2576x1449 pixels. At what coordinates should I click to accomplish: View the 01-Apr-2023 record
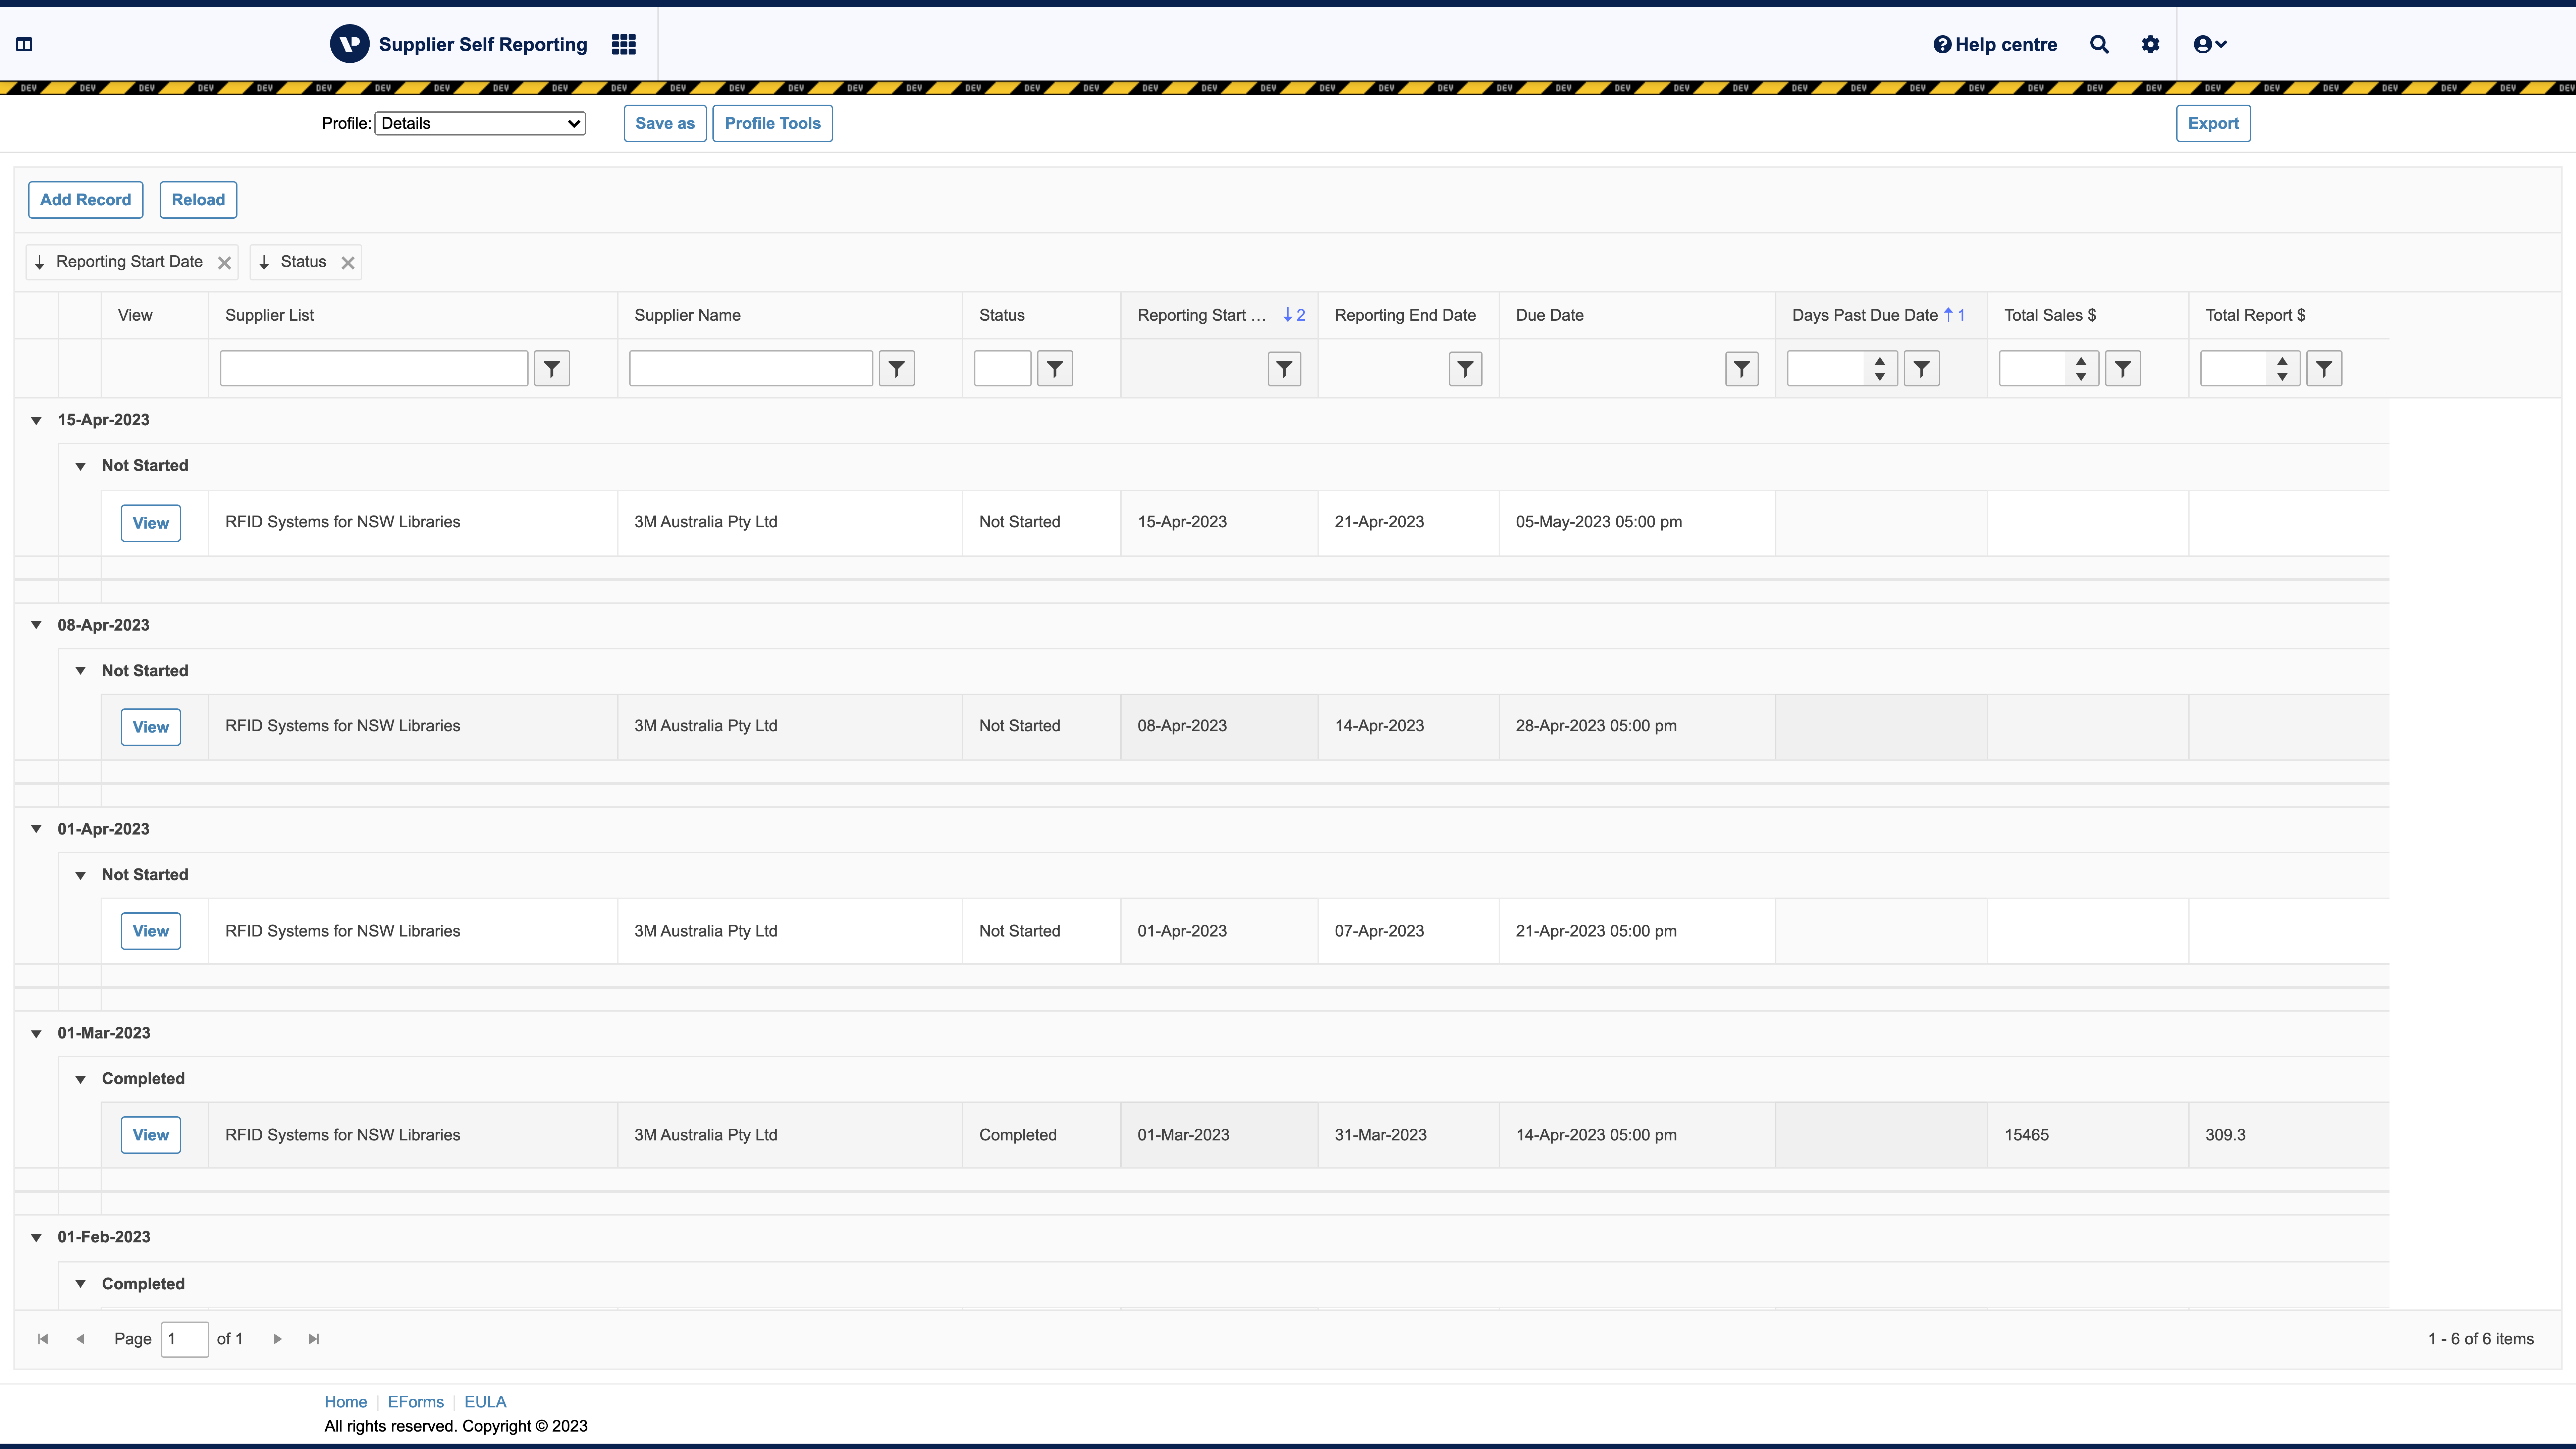tap(151, 931)
